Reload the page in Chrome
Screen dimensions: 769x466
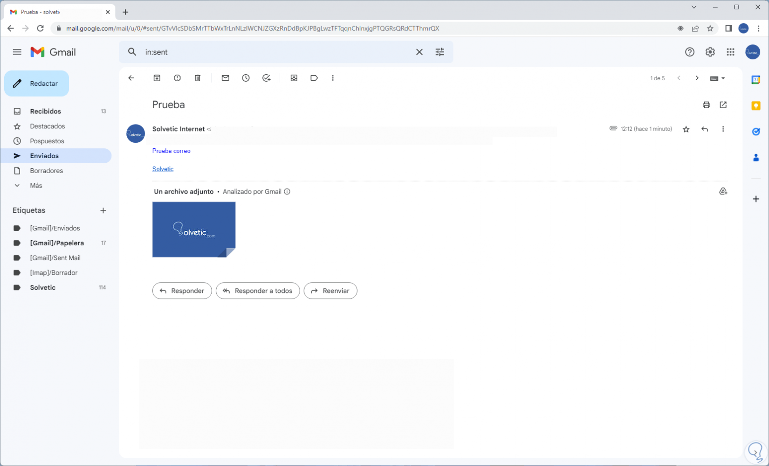[41, 28]
